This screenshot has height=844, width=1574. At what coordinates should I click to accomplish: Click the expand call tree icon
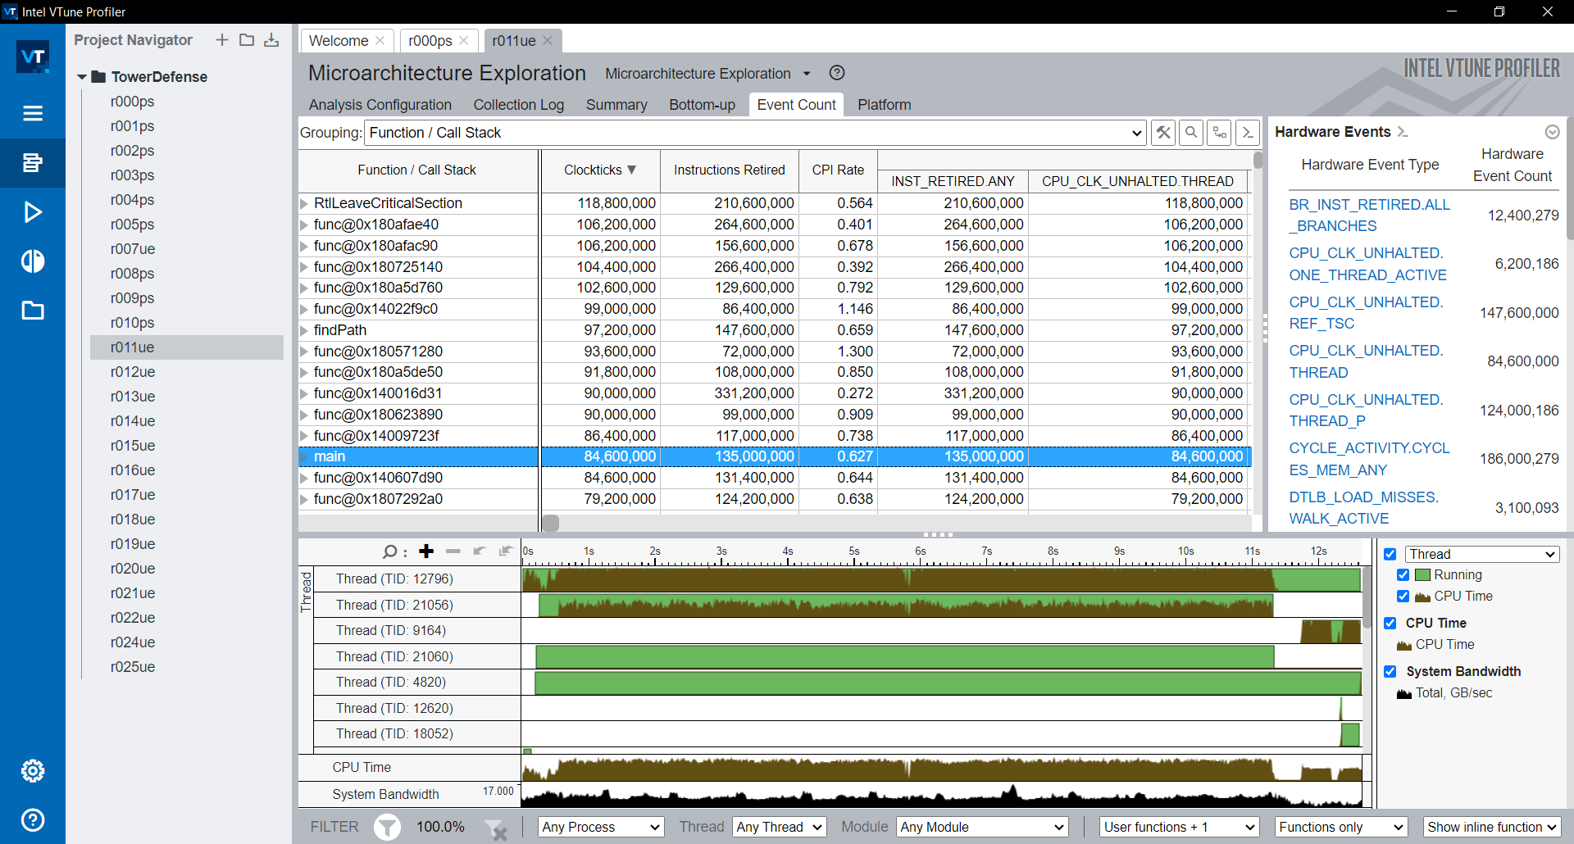[1220, 133]
